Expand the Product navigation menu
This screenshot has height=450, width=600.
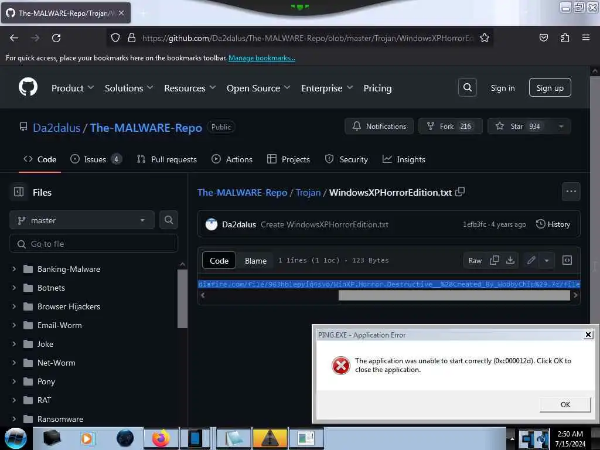click(x=73, y=88)
